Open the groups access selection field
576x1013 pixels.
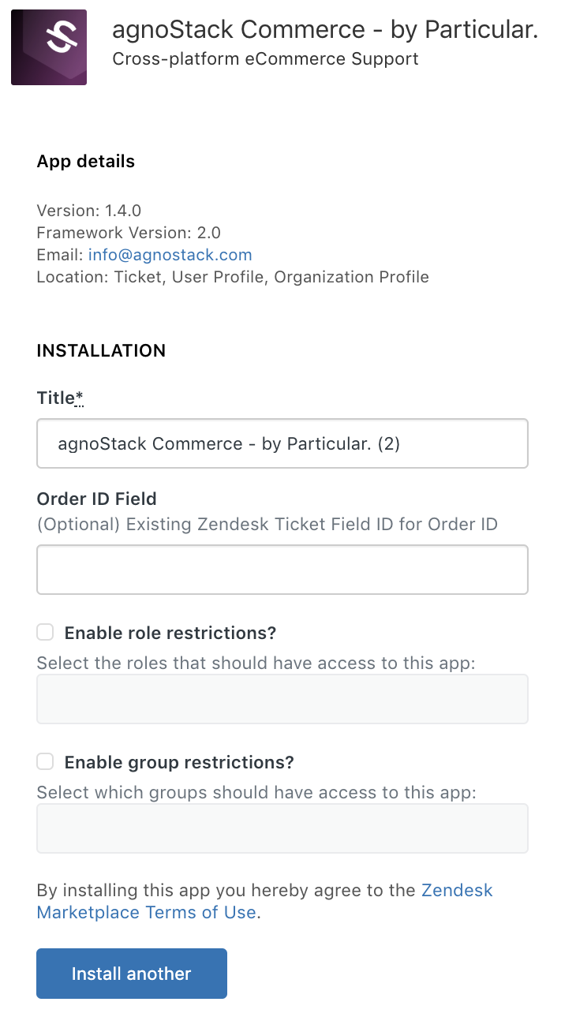pos(282,828)
